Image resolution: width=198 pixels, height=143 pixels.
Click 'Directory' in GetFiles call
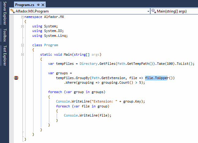[89, 64]
